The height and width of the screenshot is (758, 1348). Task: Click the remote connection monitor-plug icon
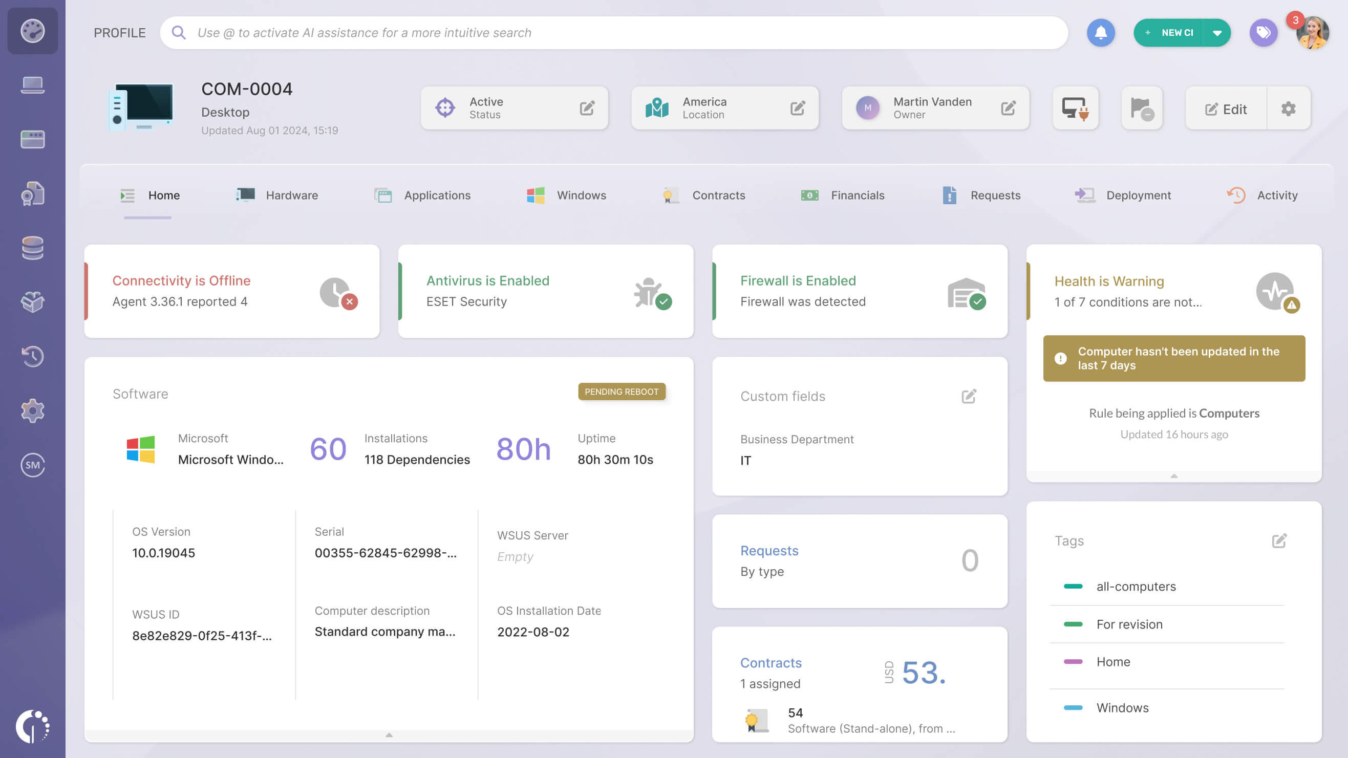point(1075,109)
